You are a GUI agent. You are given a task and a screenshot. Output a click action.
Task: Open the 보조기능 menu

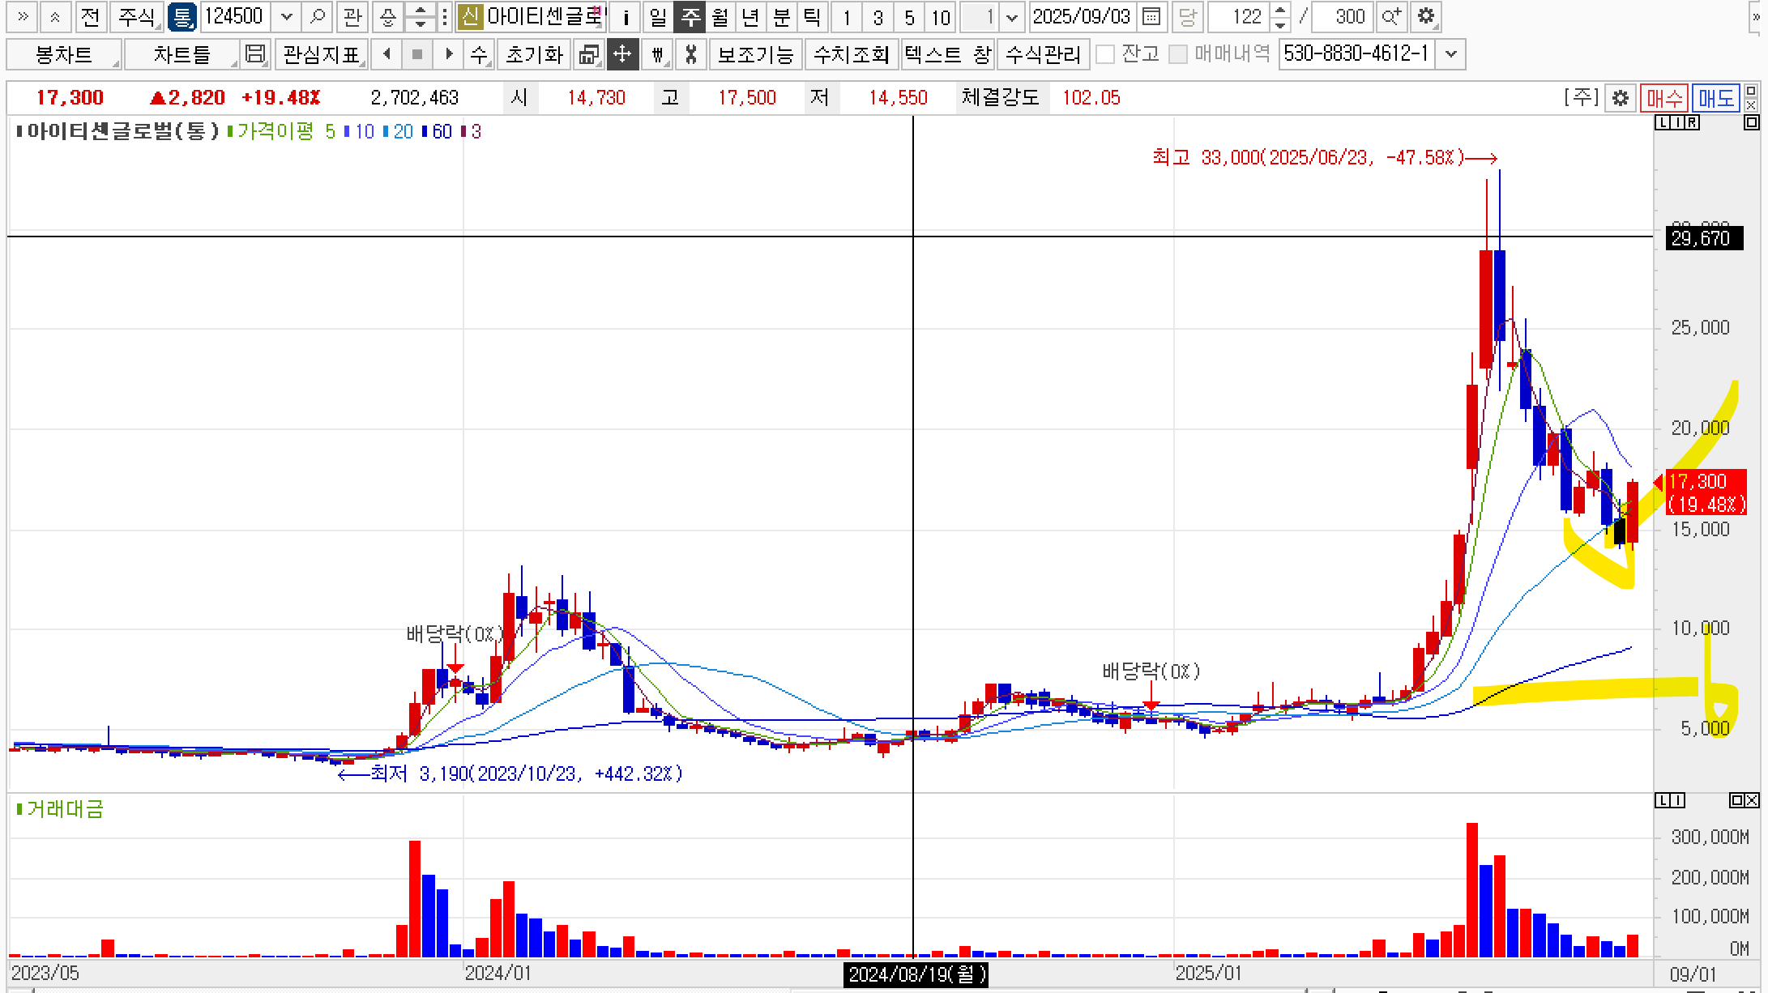click(x=755, y=54)
